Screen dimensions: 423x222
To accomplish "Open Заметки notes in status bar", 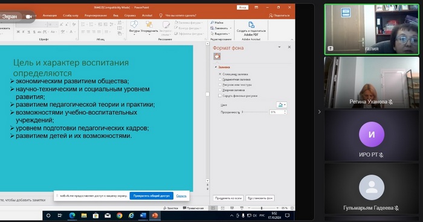I will click(170, 208).
